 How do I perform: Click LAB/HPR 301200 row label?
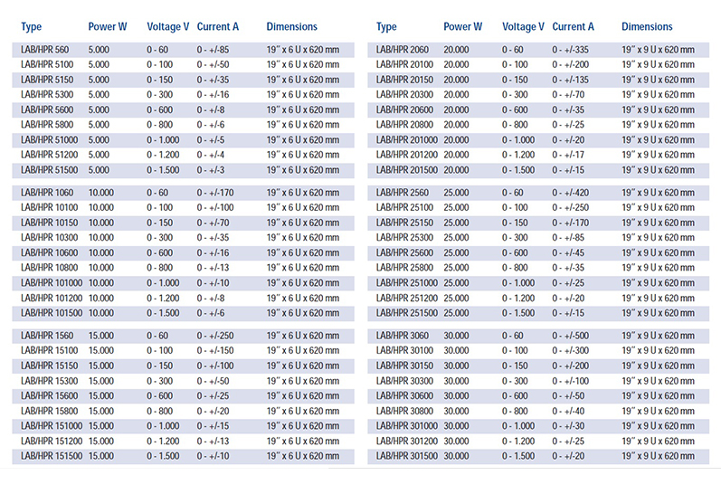(407, 442)
